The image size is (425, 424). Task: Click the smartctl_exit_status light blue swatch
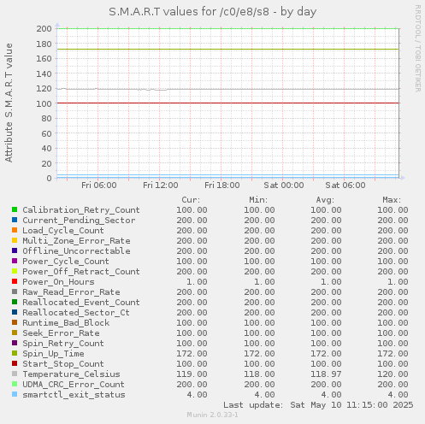click(x=15, y=394)
